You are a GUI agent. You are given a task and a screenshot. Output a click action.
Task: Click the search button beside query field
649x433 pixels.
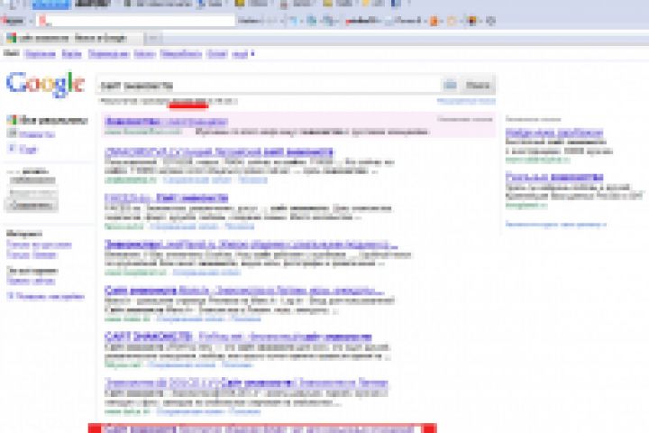[x=478, y=86]
